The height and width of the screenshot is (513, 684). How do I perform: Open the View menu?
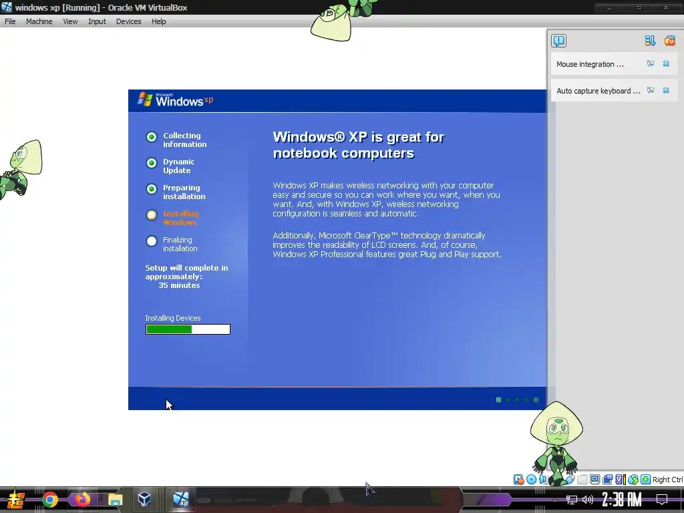click(70, 21)
